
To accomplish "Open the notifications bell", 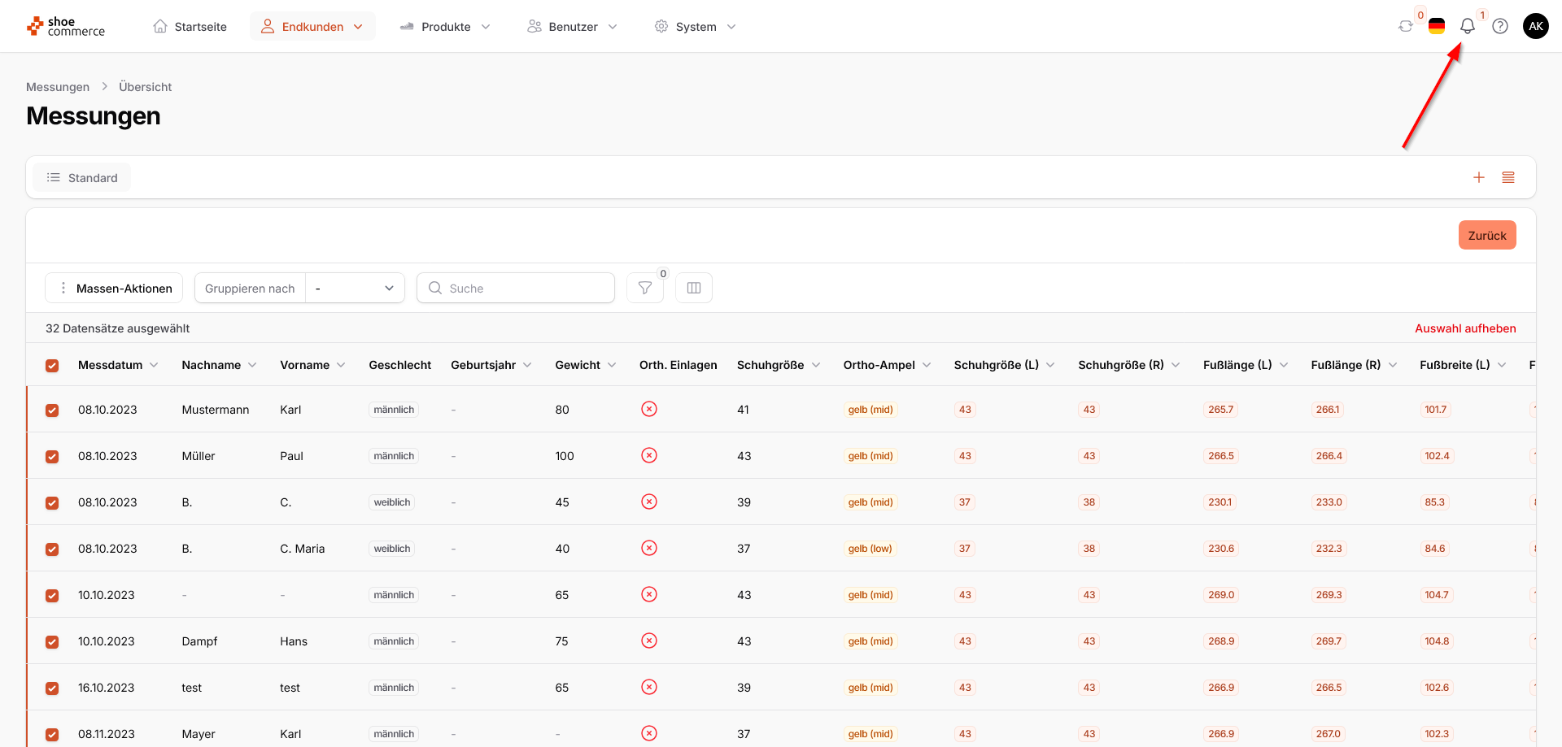I will [1468, 26].
